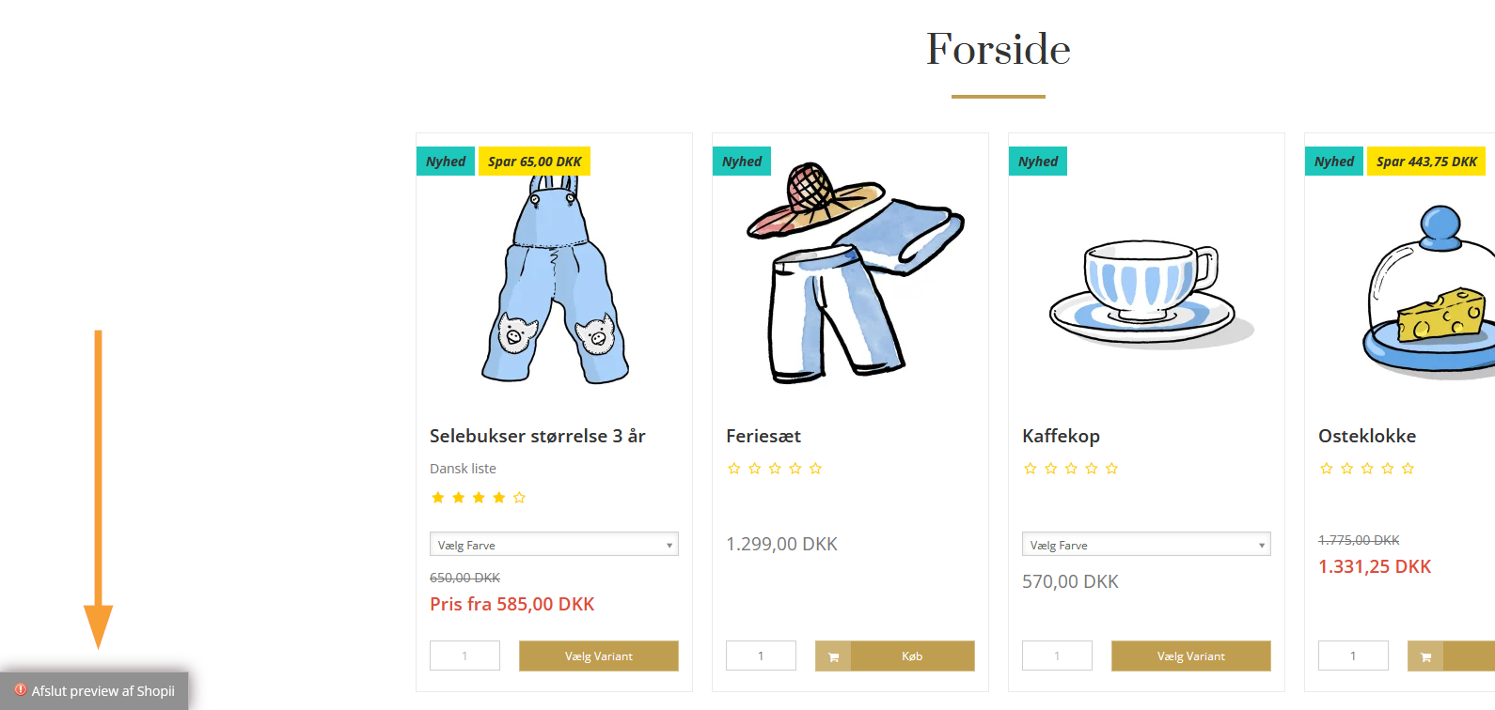Select the first star rating for Kaffekop
The image size is (1495, 710).
coord(1030,468)
